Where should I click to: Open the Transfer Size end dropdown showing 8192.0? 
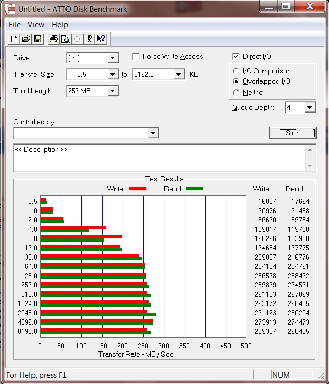[179, 74]
